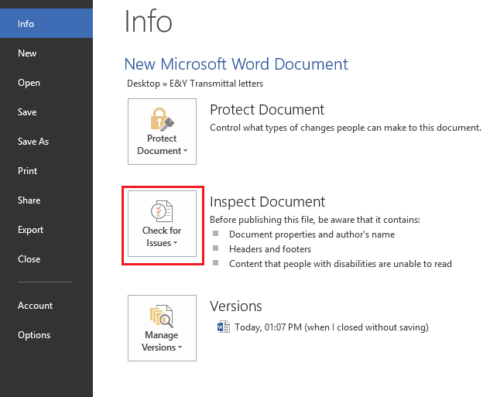Open the Manage Versions dropdown button
The height and width of the screenshot is (397, 500).
162,328
